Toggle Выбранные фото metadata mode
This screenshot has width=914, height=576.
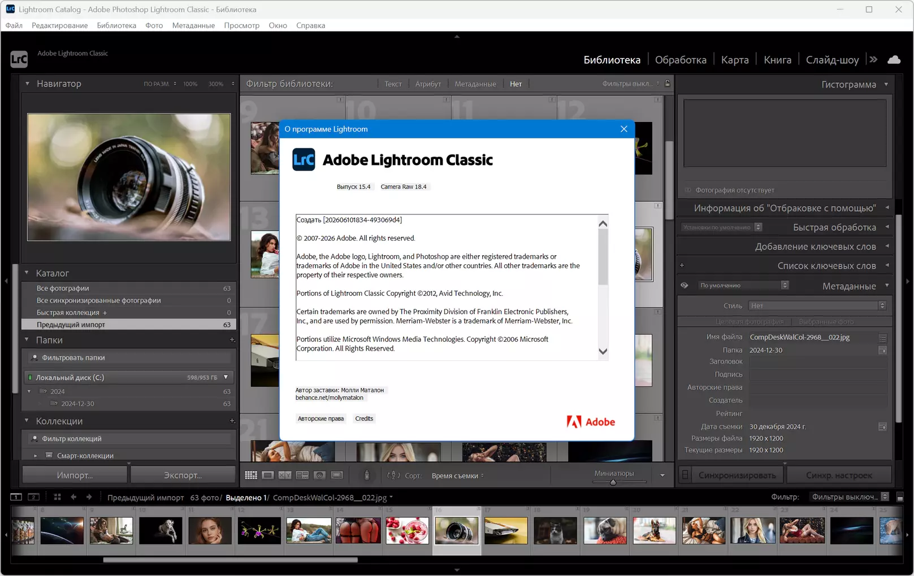pyautogui.click(x=826, y=322)
